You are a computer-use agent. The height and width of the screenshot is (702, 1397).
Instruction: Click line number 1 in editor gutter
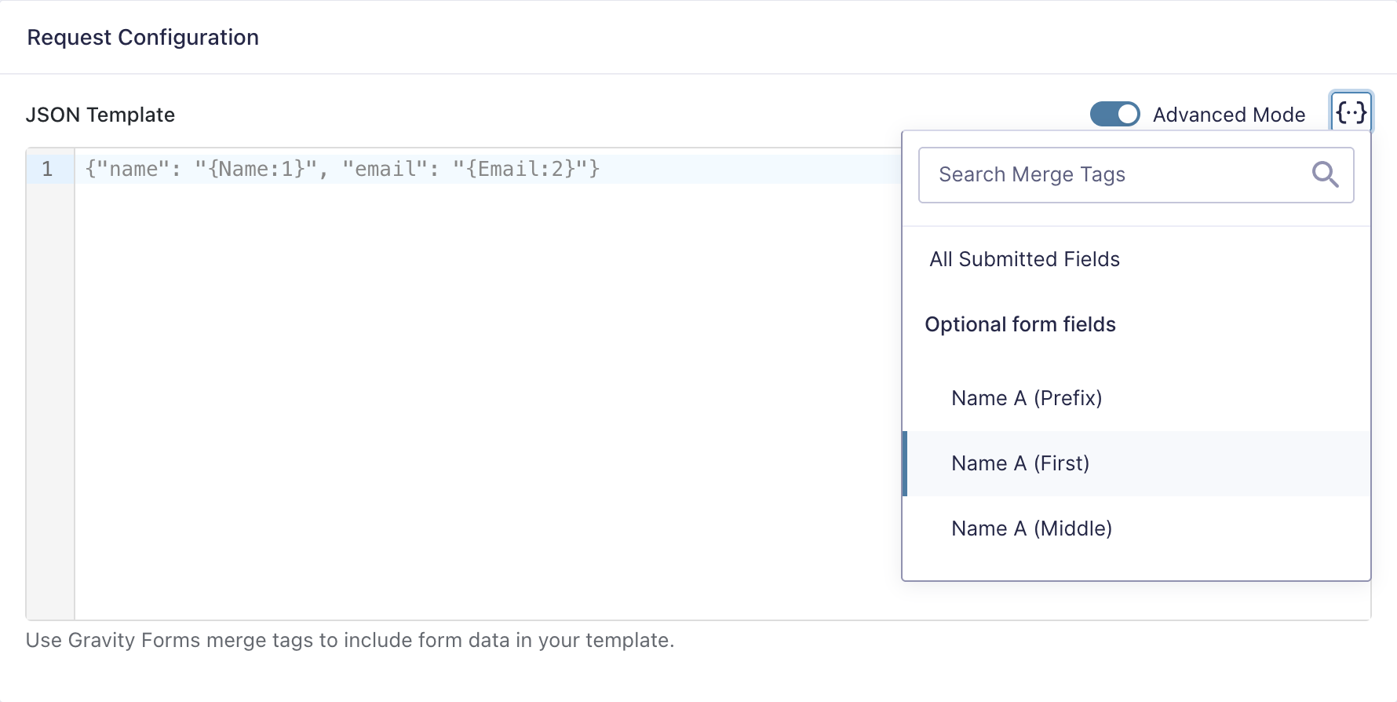48,169
